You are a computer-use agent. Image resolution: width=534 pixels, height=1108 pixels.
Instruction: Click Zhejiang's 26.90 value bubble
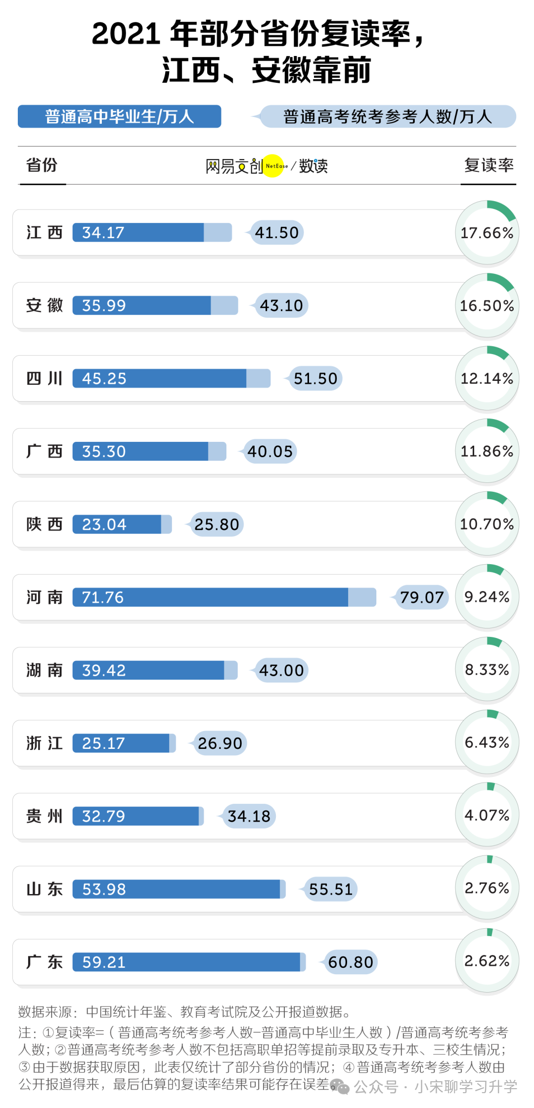(220, 743)
